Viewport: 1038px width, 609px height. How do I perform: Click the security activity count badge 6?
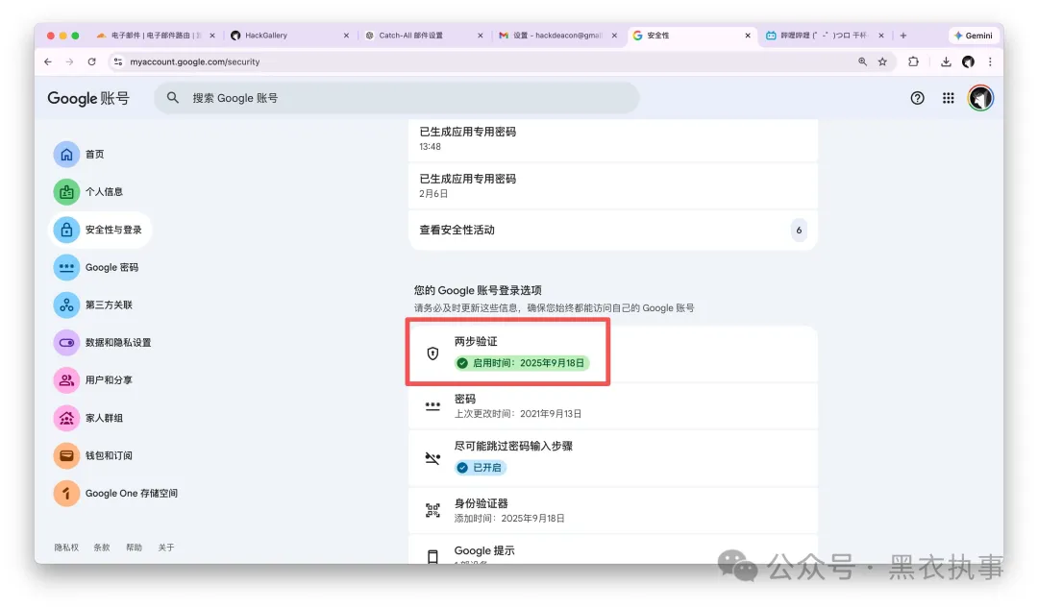tap(799, 231)
